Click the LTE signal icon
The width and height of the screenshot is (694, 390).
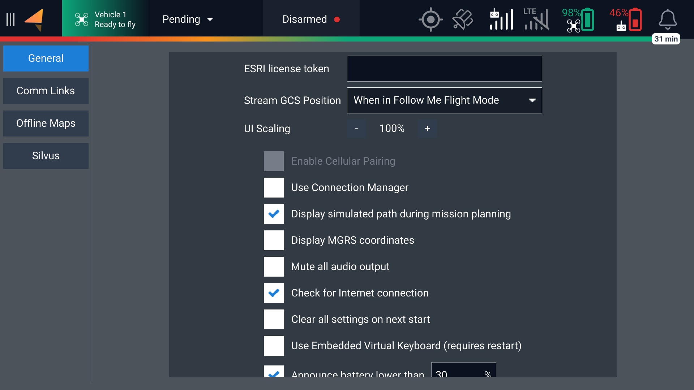536,19
